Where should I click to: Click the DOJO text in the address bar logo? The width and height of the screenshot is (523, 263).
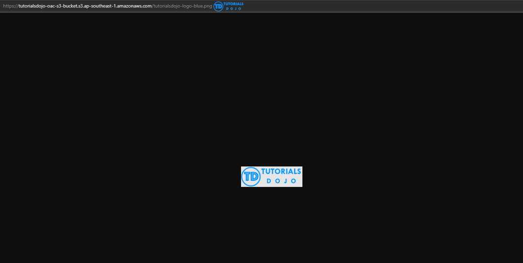pos(234,9)
